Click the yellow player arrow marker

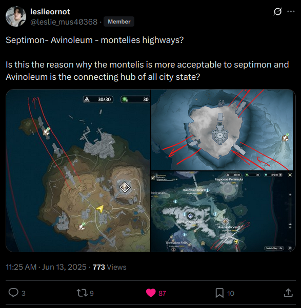tap(100, 209)
